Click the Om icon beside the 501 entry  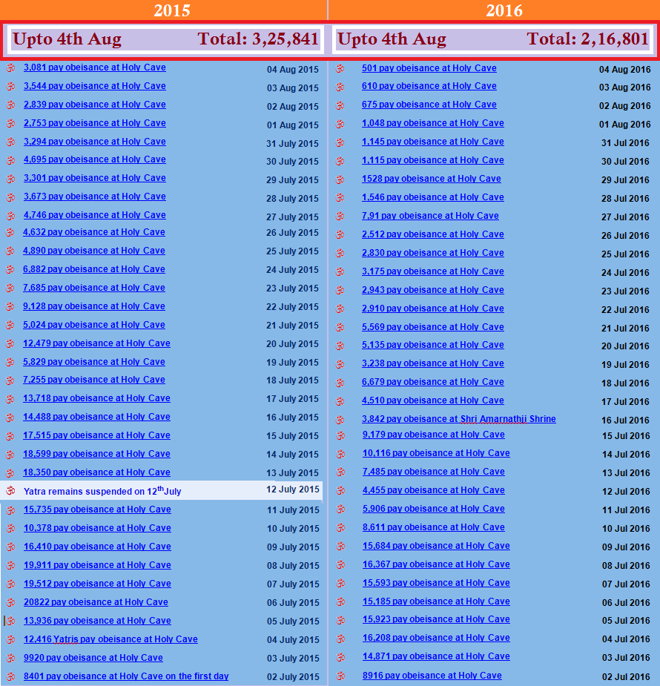click(x=340, y=69)
